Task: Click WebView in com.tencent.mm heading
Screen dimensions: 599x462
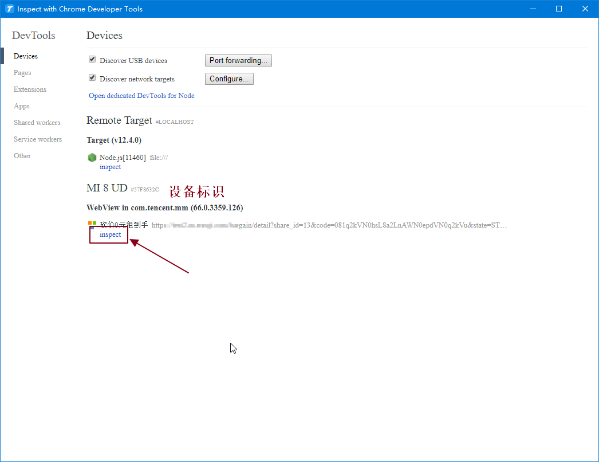Action: pyautogui.click(x=165, y=207)
